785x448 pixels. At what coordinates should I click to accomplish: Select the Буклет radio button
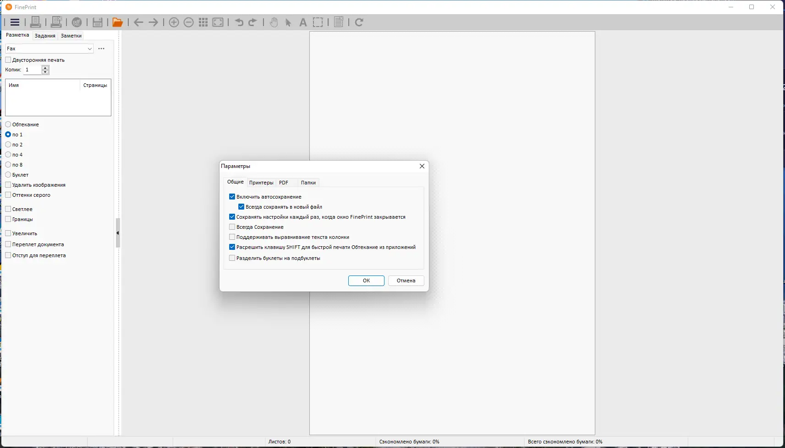[8, 175]
